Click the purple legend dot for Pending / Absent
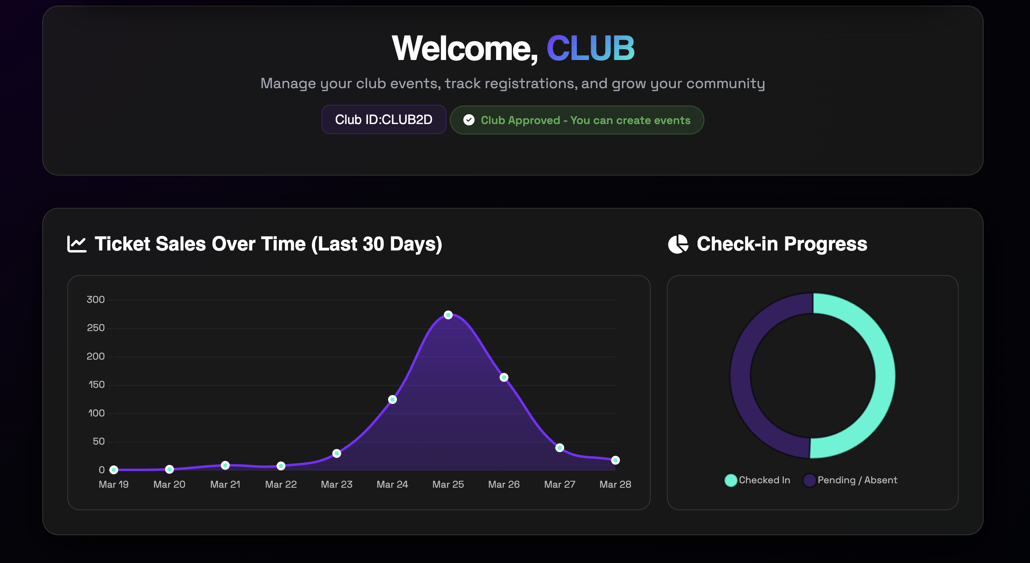The image size is (1030, 563). (809, 480)
